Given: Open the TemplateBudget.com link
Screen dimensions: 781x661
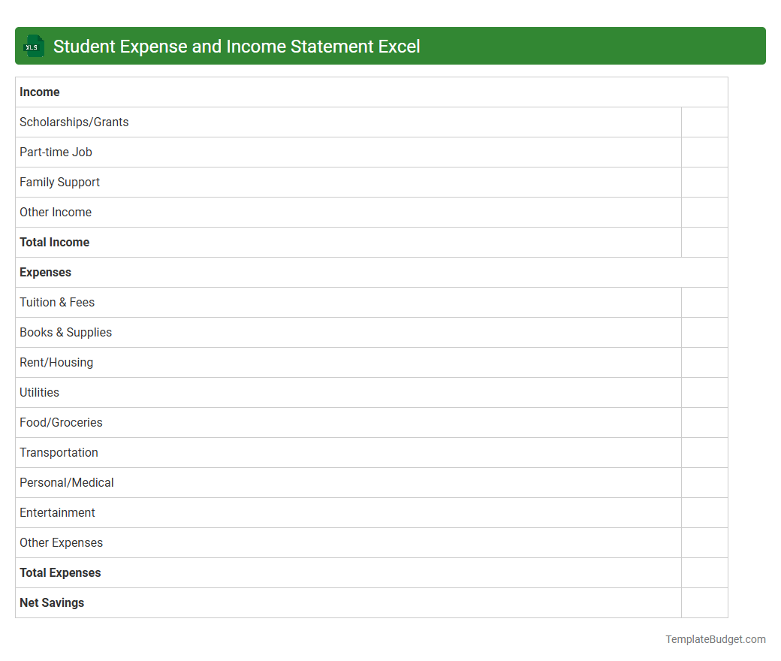Looking at the screenshot, I should [715, 639].
